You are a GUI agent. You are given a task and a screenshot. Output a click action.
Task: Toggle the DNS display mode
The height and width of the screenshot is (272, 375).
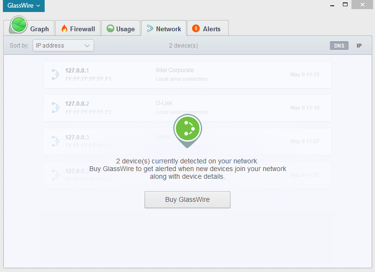click(339, 46)
